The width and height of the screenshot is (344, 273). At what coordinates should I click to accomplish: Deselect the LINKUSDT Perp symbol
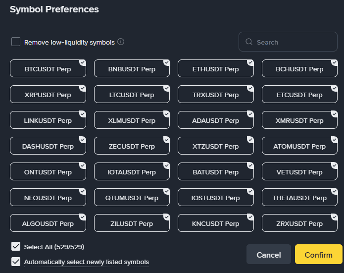[x=48, y=121]
